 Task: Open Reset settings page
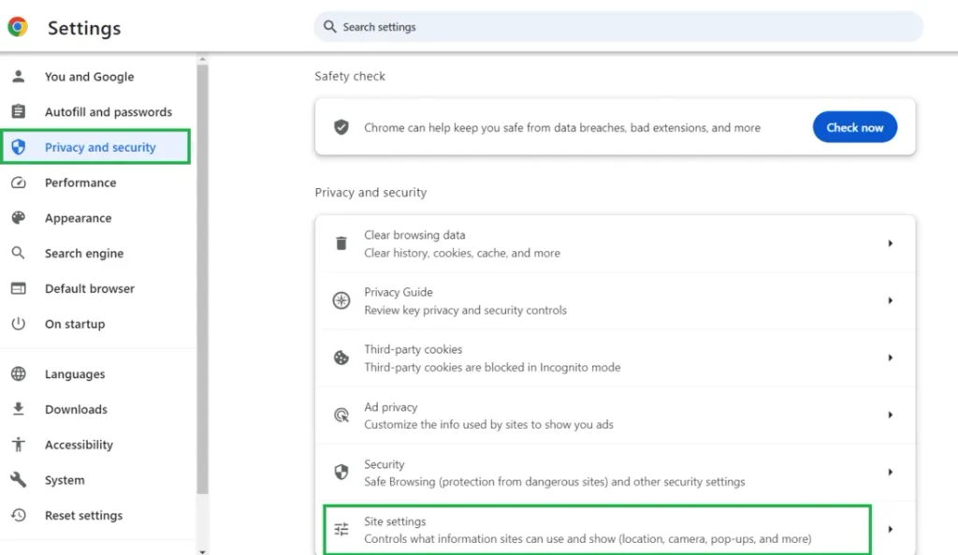click(x=96, y=516)
